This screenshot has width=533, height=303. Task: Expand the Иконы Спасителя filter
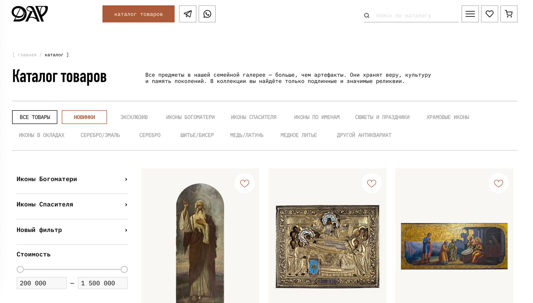click(x=72, y=205)
